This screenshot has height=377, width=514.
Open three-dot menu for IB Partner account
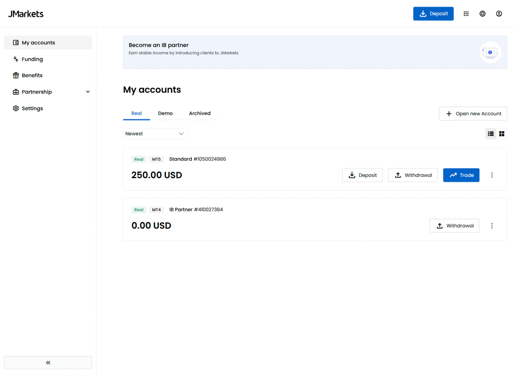[492, 226]
